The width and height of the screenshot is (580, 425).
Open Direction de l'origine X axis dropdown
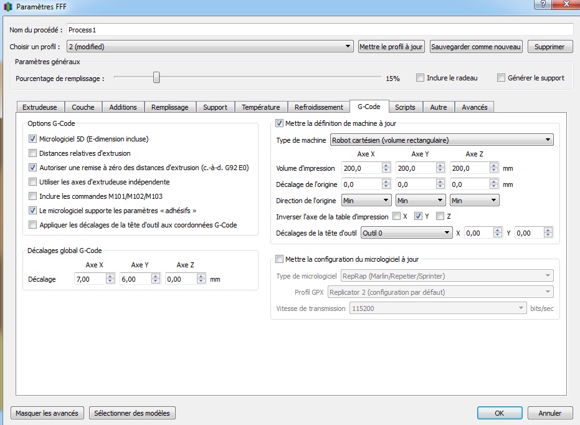[366, 201]
